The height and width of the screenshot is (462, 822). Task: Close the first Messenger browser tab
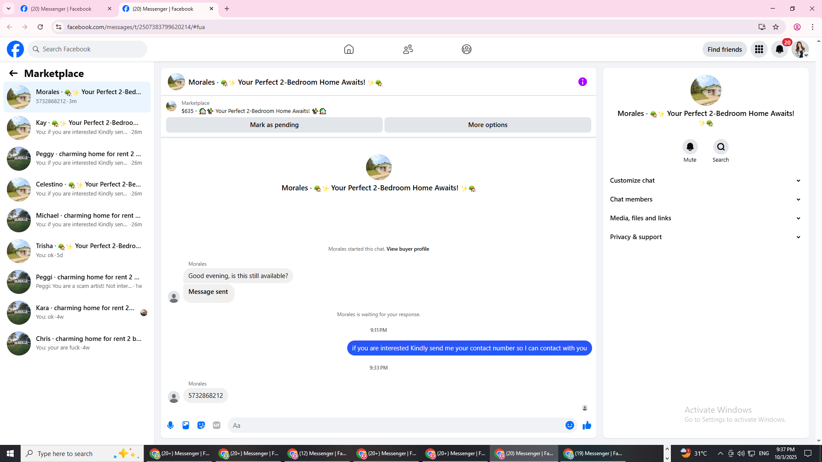110,9
